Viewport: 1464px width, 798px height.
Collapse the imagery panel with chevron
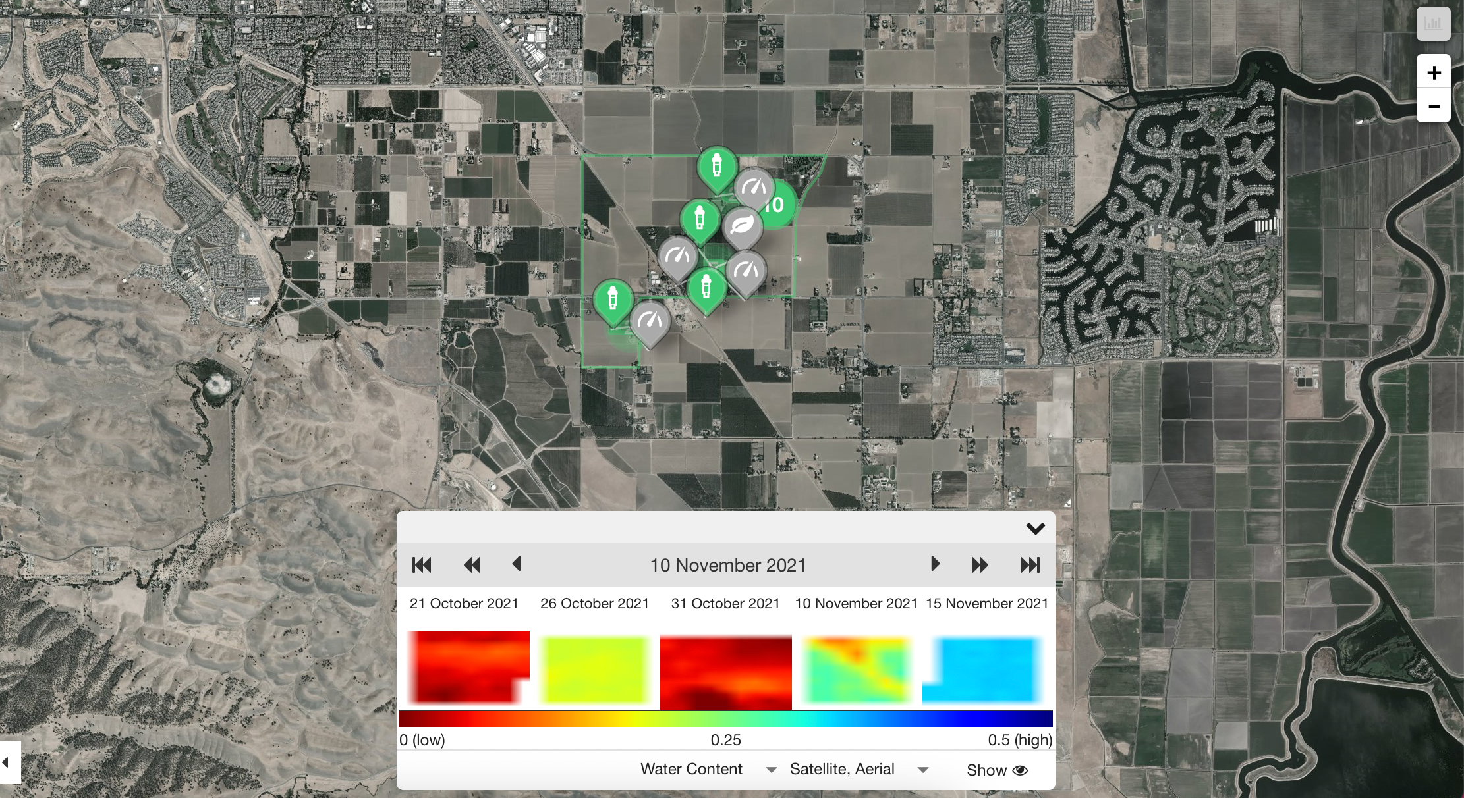pos(1035,529)
